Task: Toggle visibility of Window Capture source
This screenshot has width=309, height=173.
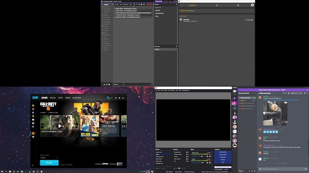Action: [x=187, y=155]
